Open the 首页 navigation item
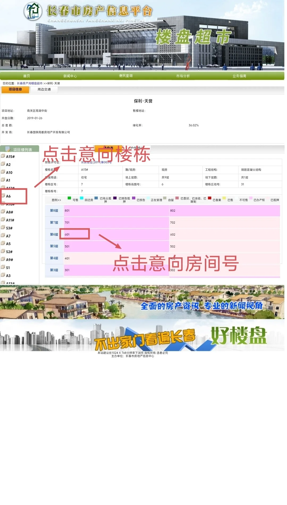 pyautogui.click(x=27, y=76)
